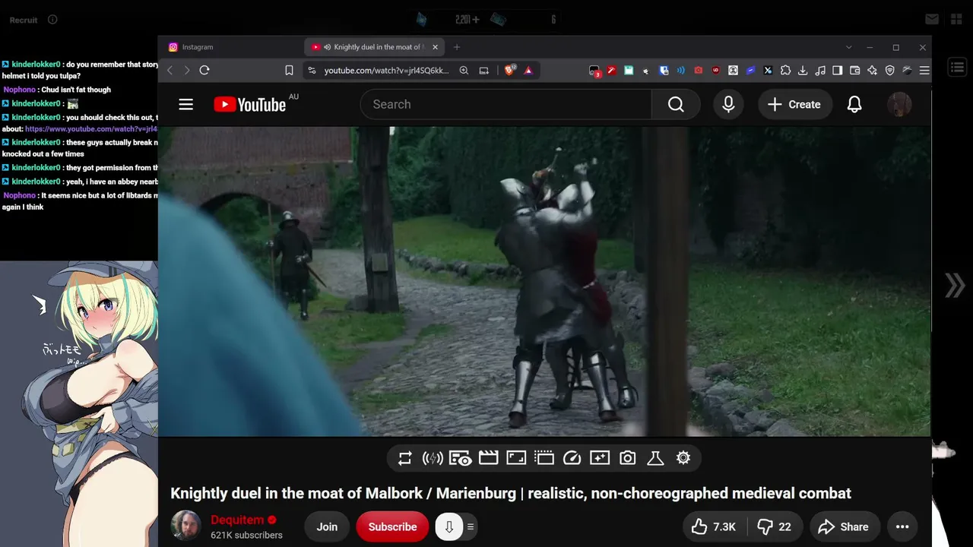The height and width of the screenshot is (547, 973).
Task: Dislike the video showing 22
Action: pos(775,526)
